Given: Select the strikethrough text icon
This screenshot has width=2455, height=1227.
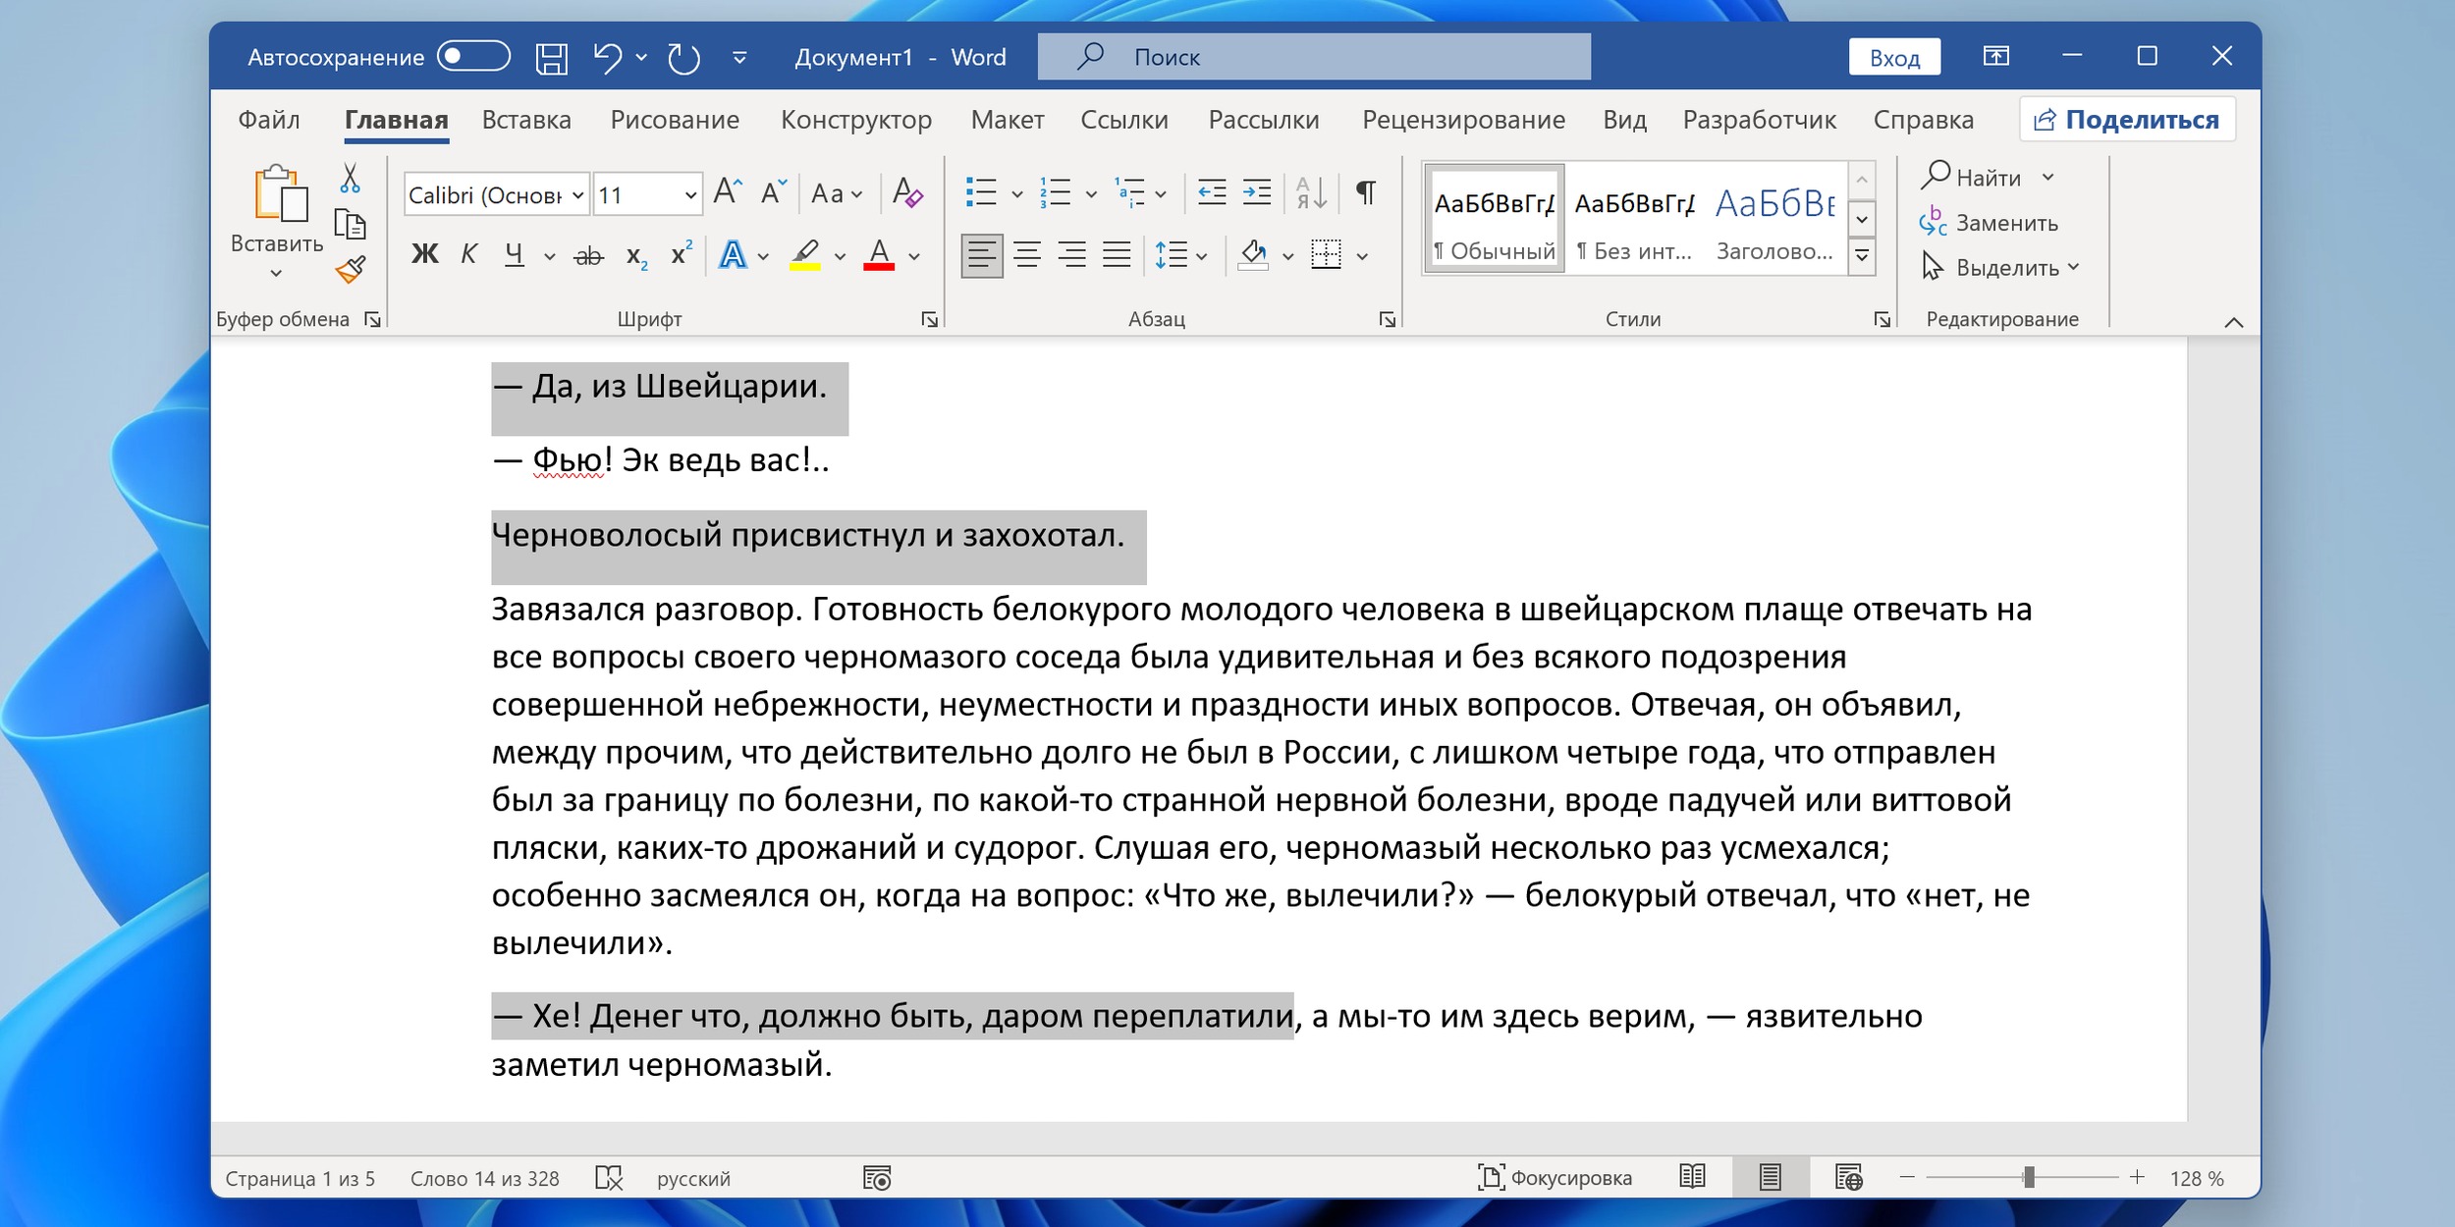Looking at the screenshot, I should (587, 254).
